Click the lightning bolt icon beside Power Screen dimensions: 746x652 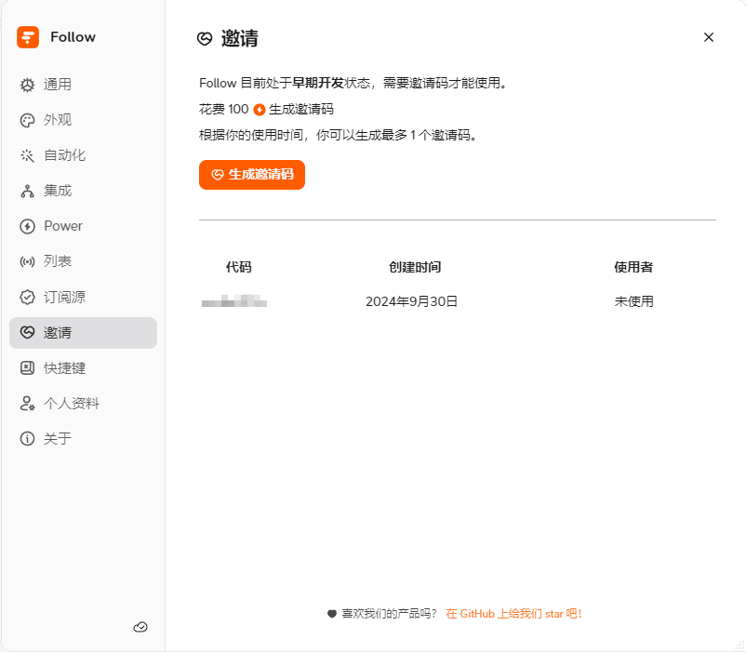(27, 226)
